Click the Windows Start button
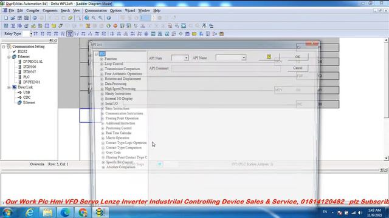This screenshot has width=389, height=218. pos(8,213)
